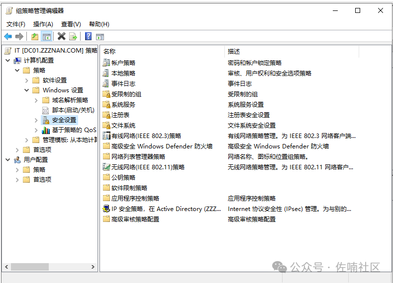Select 首选项 label under 用户配置
This screenshot has height=283, width=393.
pos(42,179)
